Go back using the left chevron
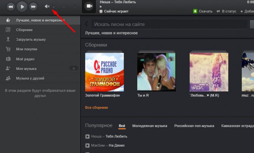Screen dimensions: 254x153 pyautogui.click(x=86, y=24)
